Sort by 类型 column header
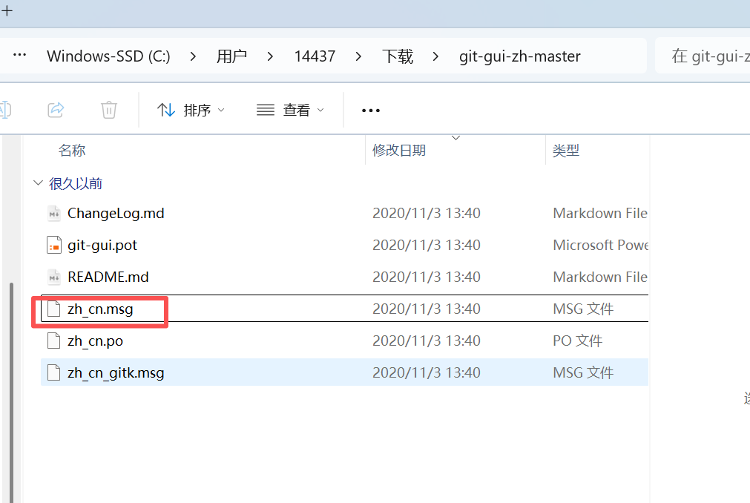This screenshot has width=750, height=503. click(566, 150)
